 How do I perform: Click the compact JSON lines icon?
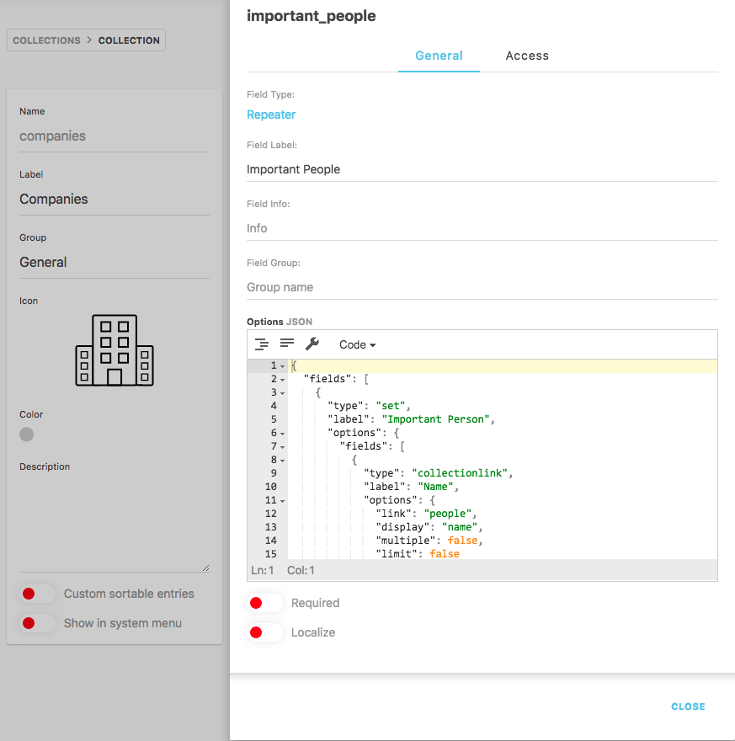[x=287, y=343]
